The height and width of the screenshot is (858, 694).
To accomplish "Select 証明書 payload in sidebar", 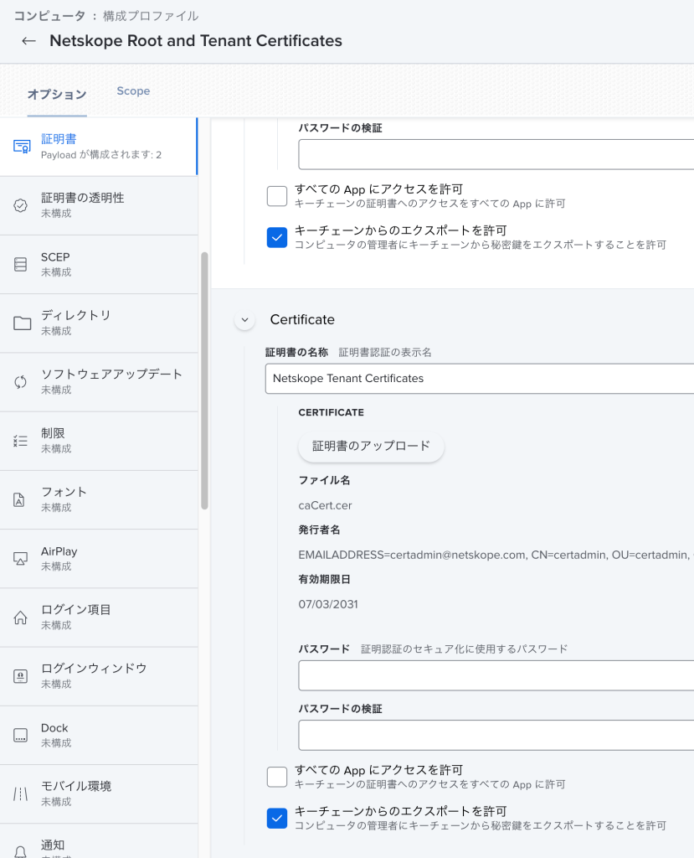I will pos(99,147).
